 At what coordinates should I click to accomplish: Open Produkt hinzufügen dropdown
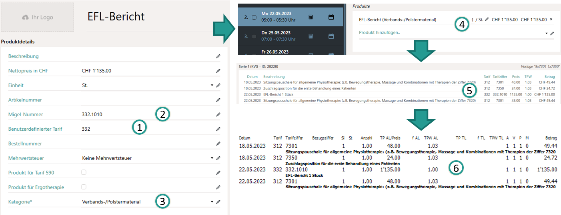pos(547,33)
